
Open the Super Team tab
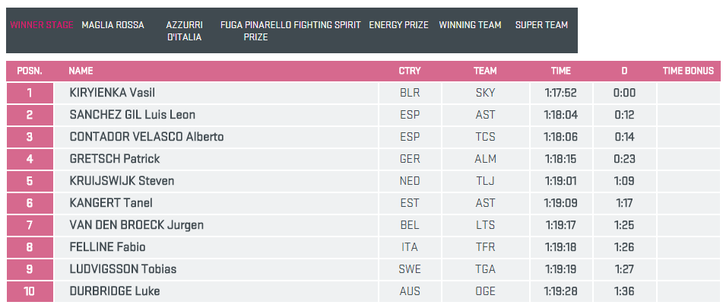[x=541, y=25]
